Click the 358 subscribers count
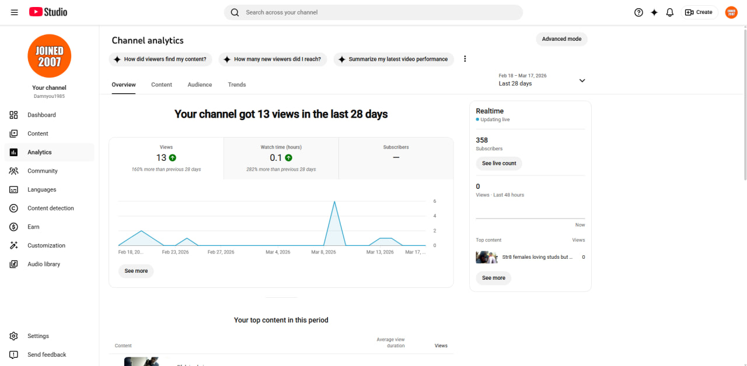This screenshot has height=366, width=747. (482, 140)
